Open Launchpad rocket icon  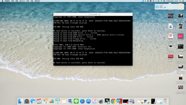[101, 101]
